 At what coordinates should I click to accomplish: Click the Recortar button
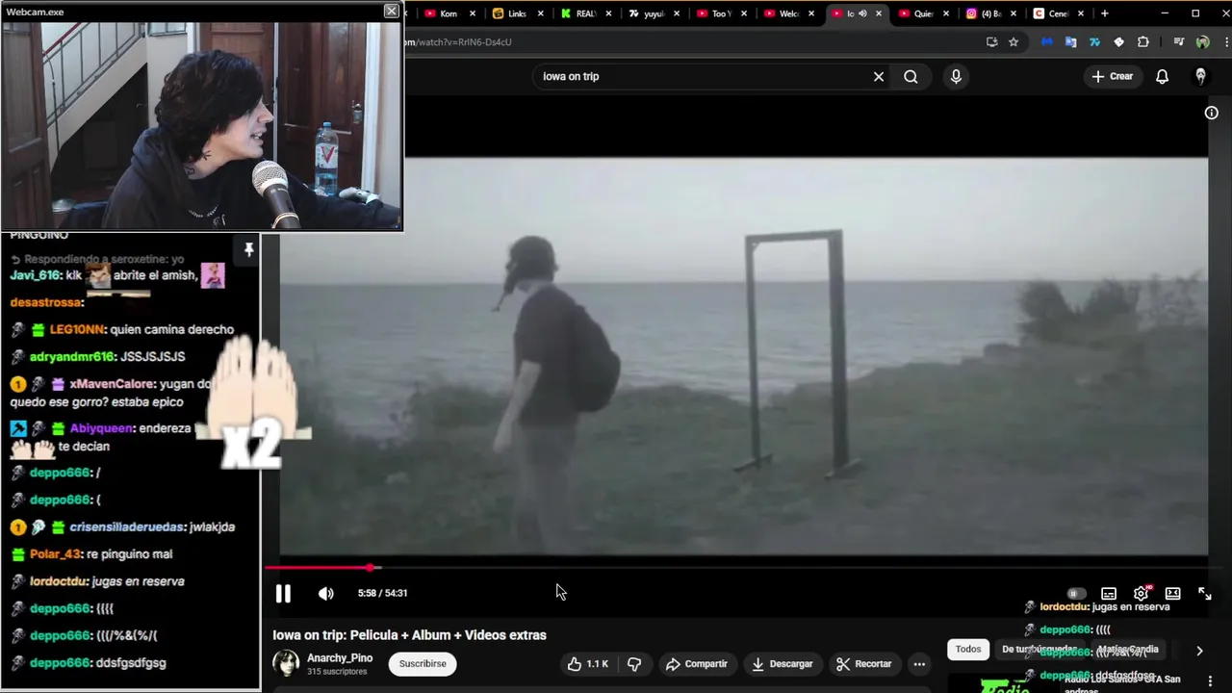tap(864, 664)
